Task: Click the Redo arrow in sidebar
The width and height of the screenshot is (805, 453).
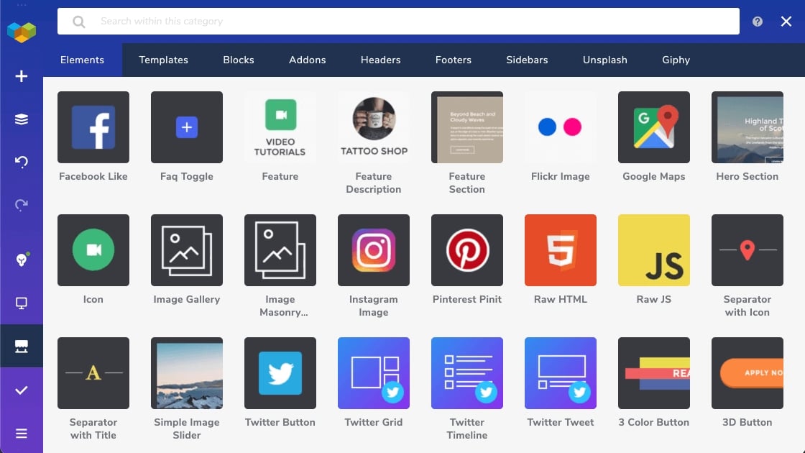Action: (x=21, y=205)
